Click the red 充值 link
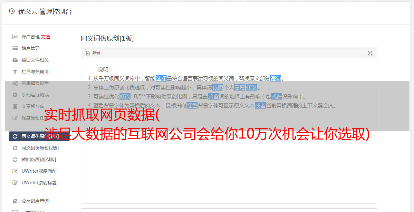414x212 pixels. (x=45, y=37)
